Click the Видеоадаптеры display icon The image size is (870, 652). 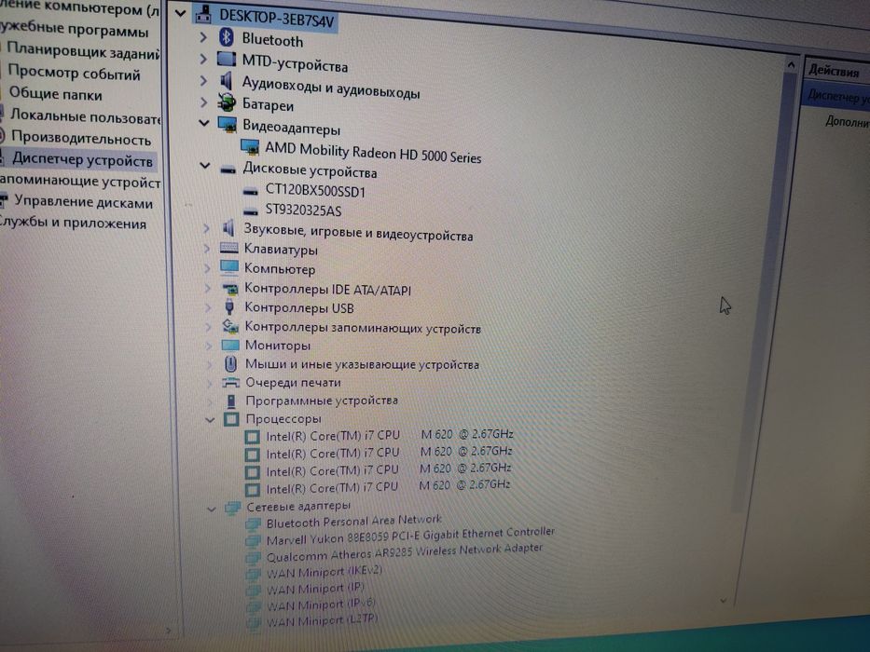pyautogui.click(x=228, y=124)
